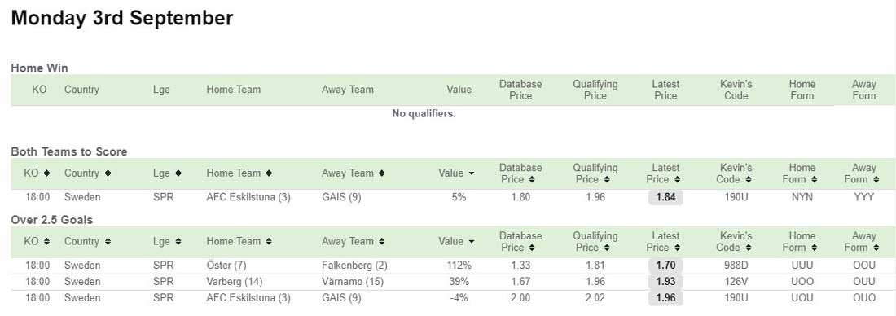Click the 1.84 latest price badge

click(x=665, y=197)
